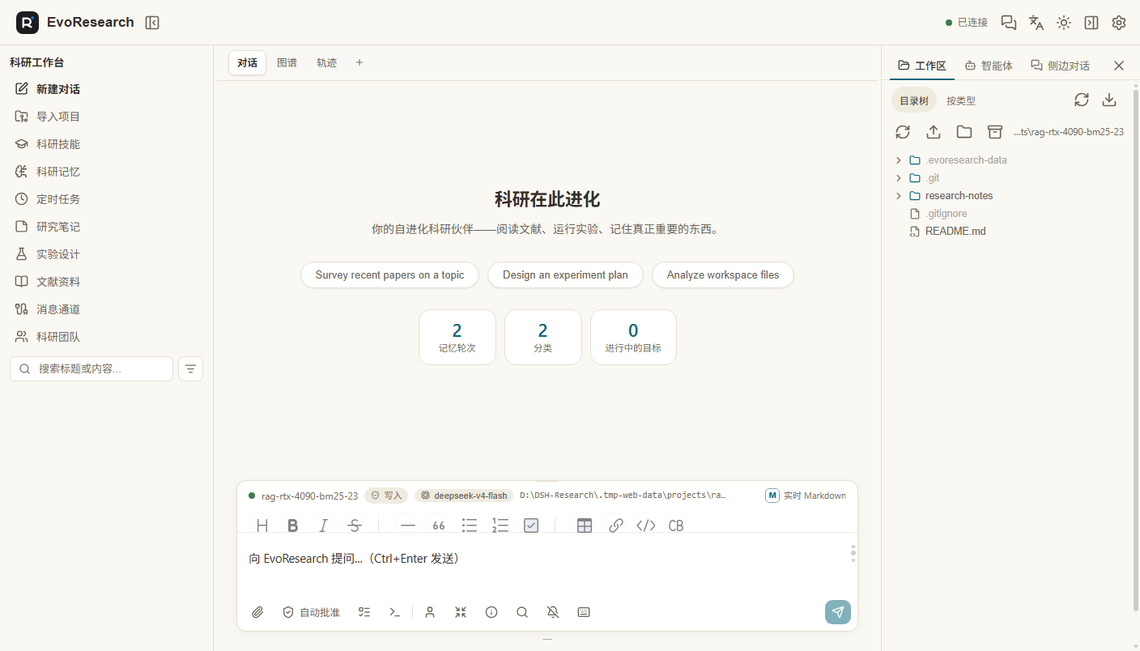The image size is (1140, 651).
Task: Click the info circle icon in composer footer
Action: (x=491, y=612)
